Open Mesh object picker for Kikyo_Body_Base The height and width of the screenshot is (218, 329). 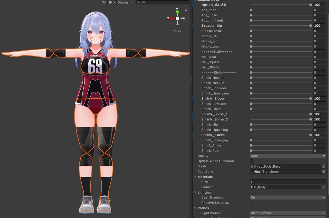pos(324,166)
